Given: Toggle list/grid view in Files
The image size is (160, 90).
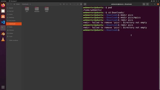Looking at the screenshot, I should pos(64,4).
